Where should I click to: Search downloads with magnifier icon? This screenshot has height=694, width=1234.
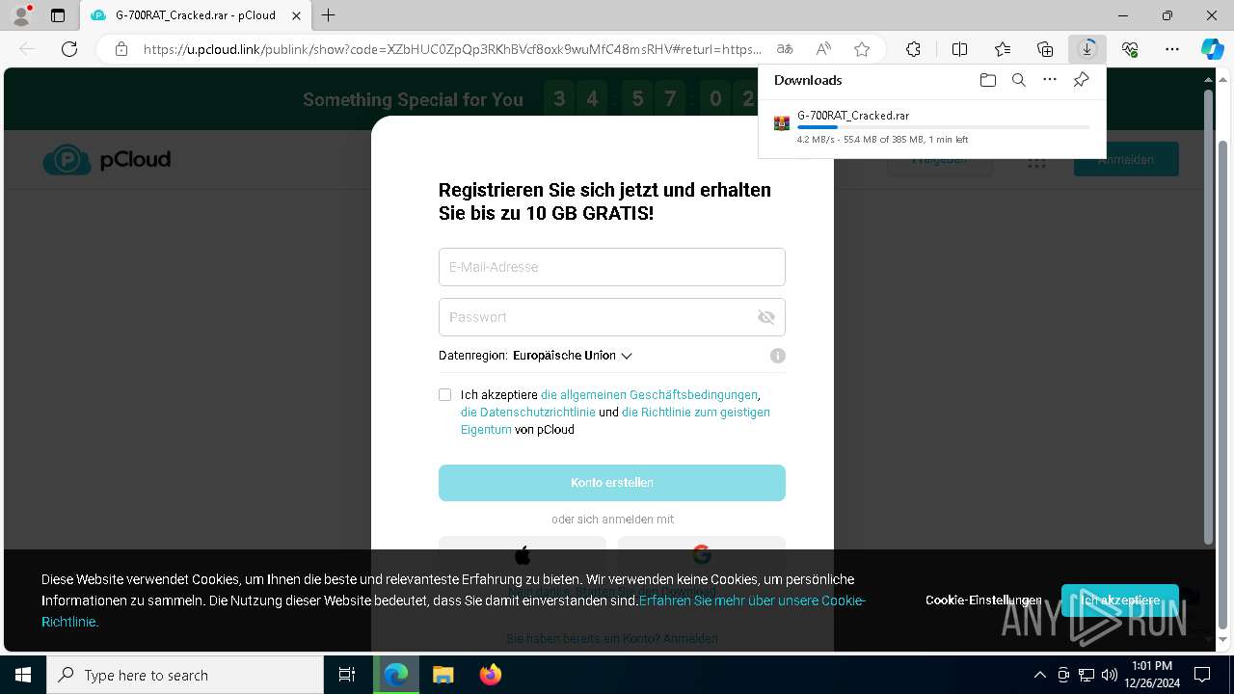tap(1019, 80)
